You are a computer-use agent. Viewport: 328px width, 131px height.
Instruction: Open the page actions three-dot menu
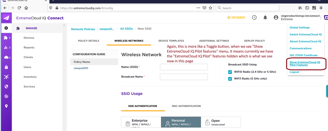coord(199,8)
